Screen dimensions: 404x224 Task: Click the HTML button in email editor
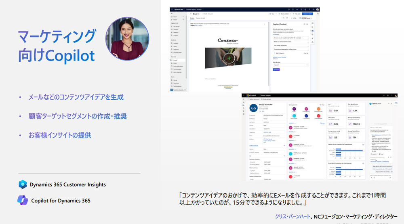point(293,18)
